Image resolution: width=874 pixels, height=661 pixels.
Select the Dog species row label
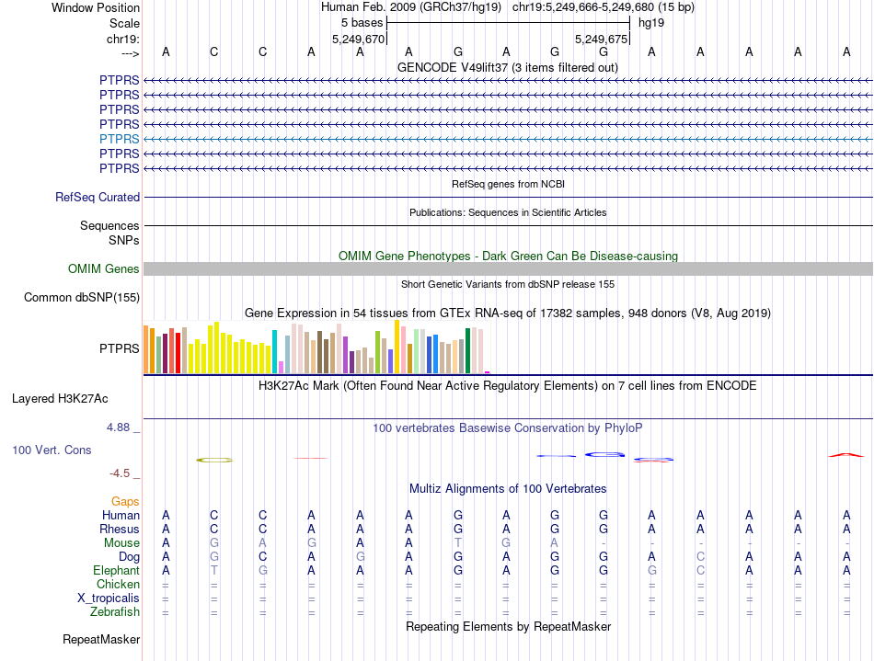coord(129,557)
